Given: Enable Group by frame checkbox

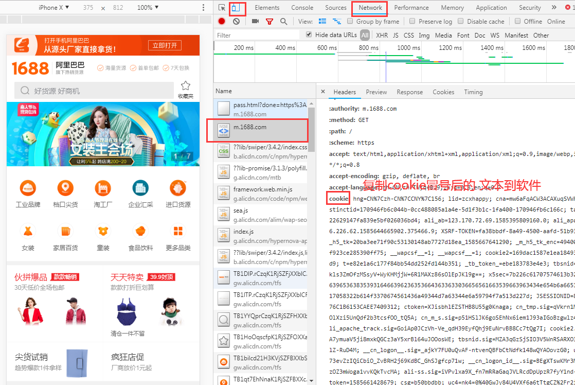Looking at the screenshot, I should tap(350, 21).
